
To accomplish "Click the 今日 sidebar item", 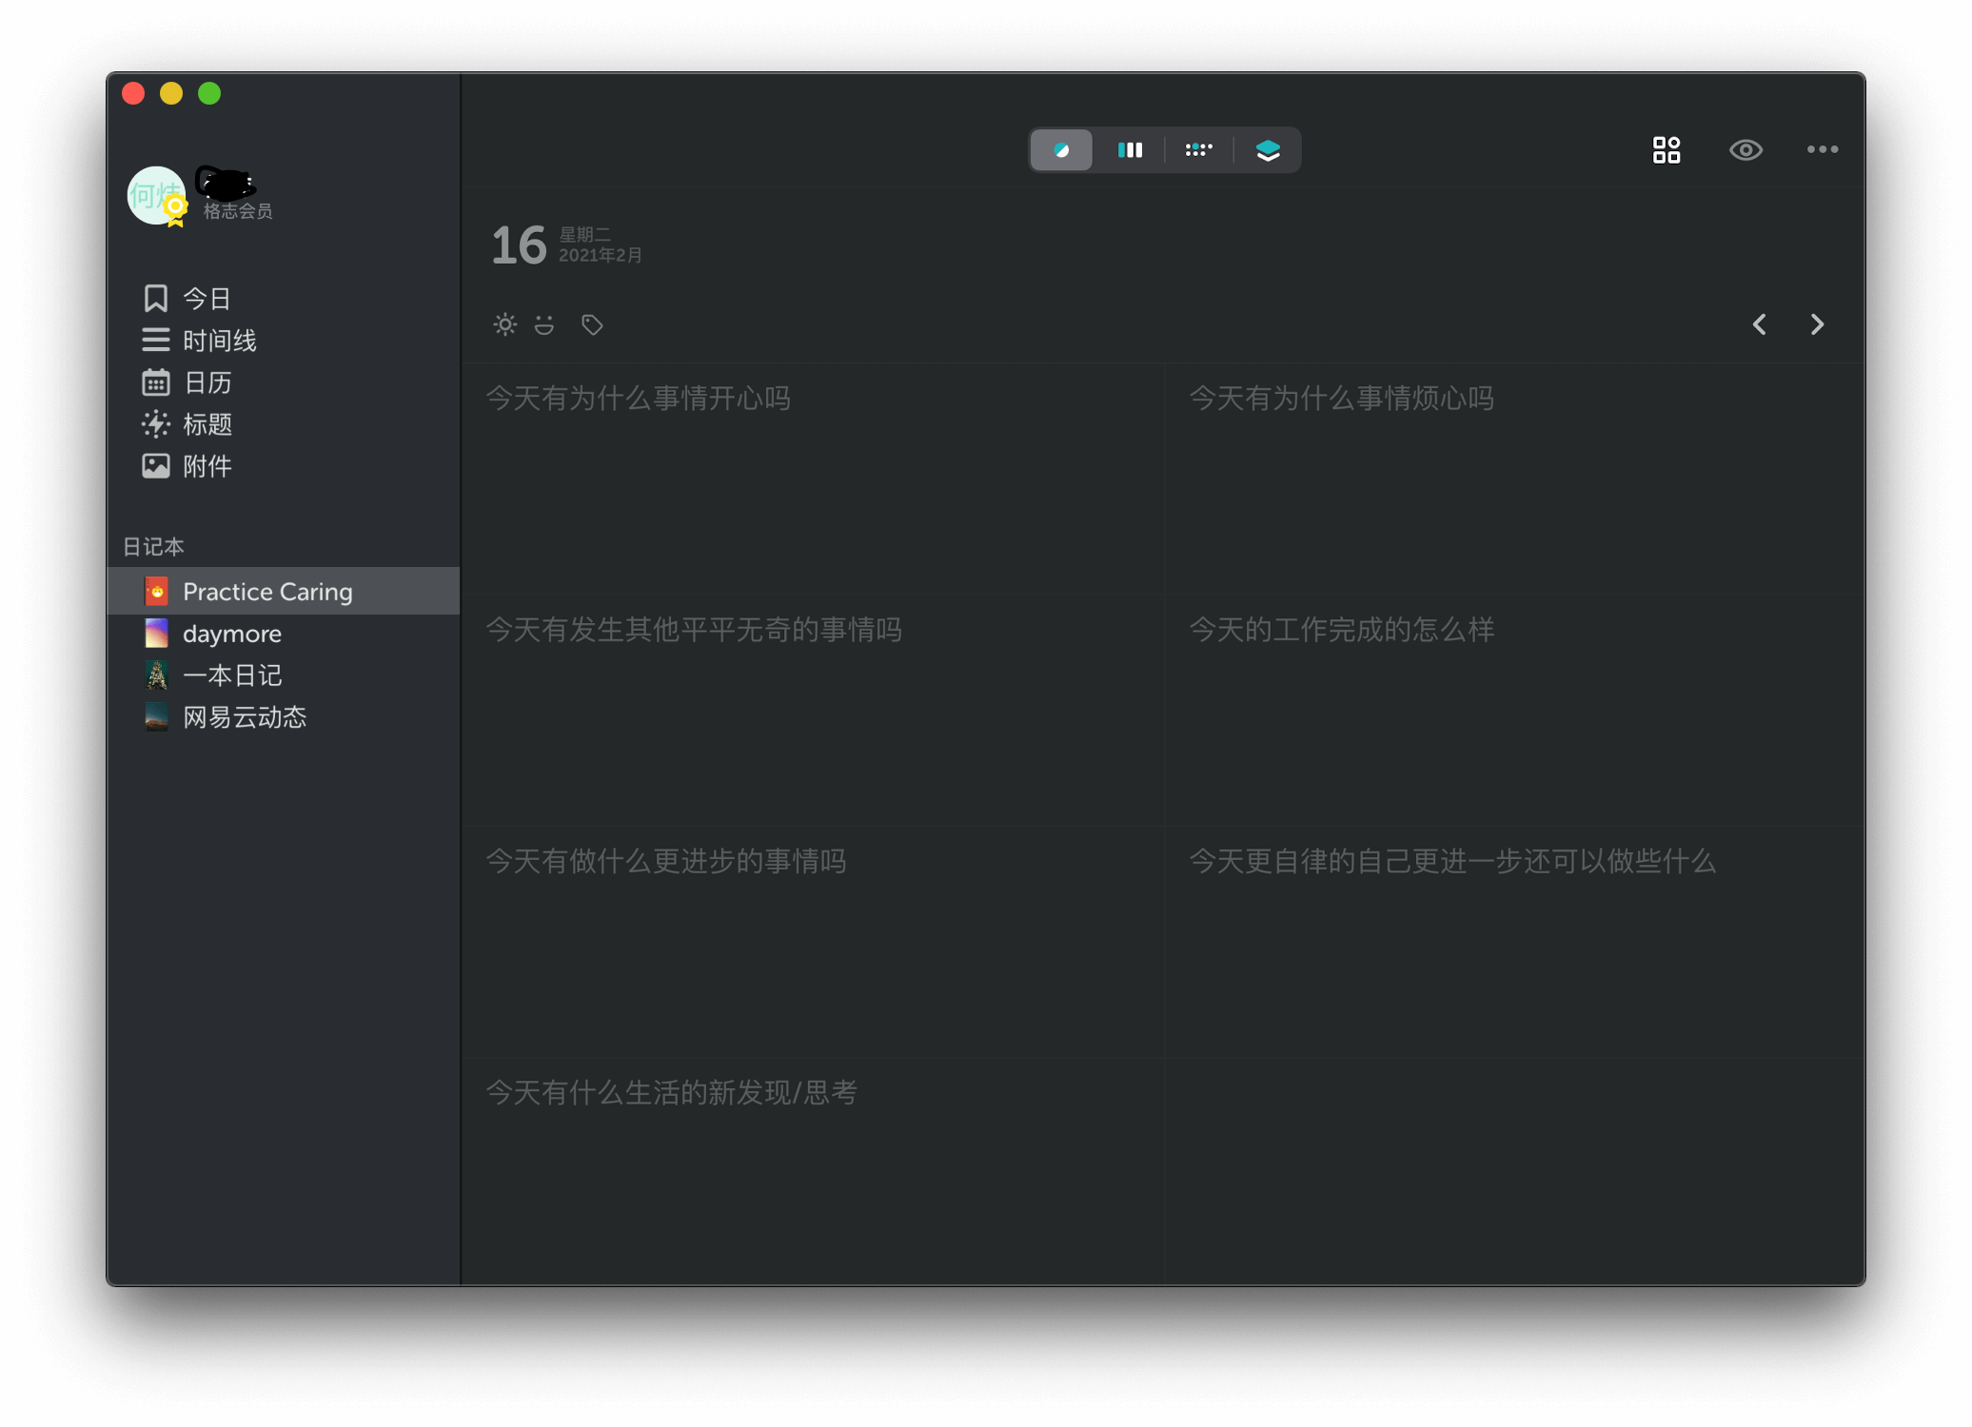I will tap(204, 299).
